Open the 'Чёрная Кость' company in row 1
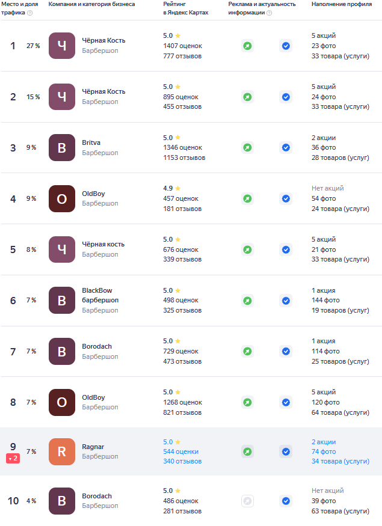Screen dimensions: 382x526 tap(103, 41)
